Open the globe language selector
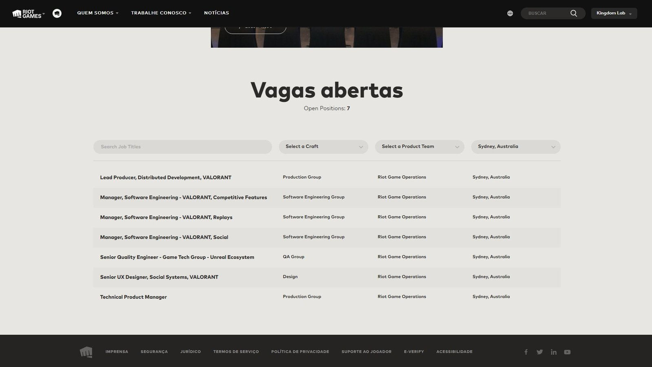652x367 pixels. pos(510,13)
